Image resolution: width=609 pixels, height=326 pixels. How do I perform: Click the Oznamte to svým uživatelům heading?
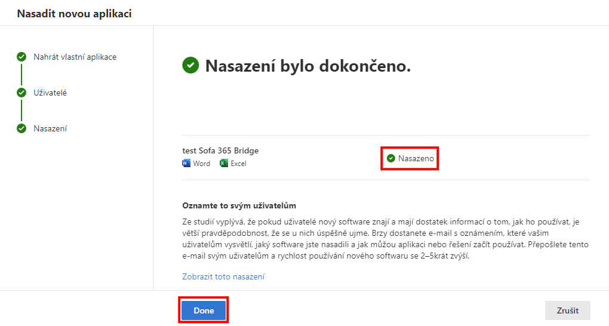[x=239, y=205]
